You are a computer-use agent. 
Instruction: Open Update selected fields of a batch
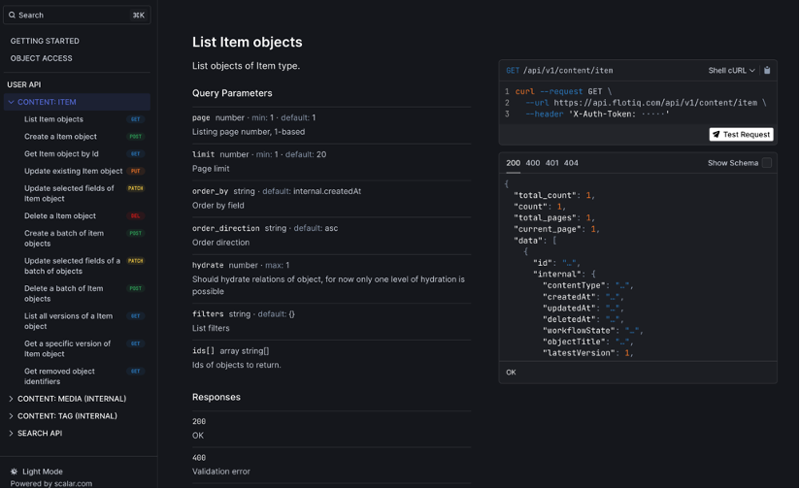72,266
